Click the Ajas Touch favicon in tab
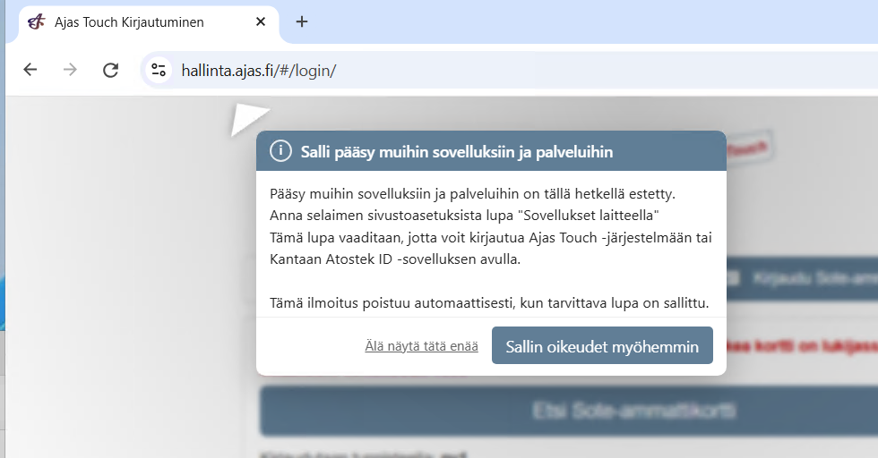Image resolution: width=878 pixels, height=458 pixels. pyautogui.click(x=36, y=21)
